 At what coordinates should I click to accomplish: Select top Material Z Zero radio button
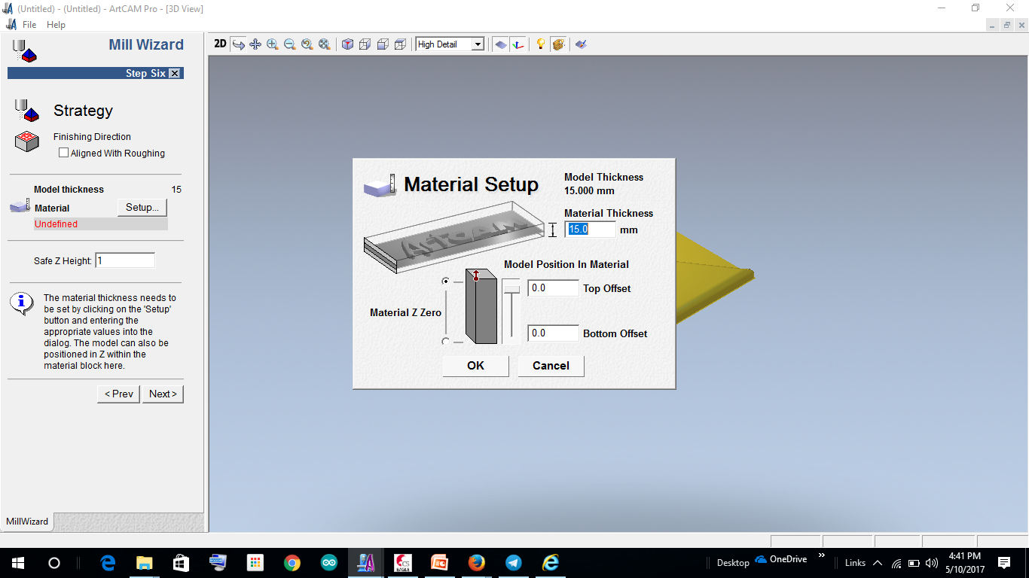point(446,281)
